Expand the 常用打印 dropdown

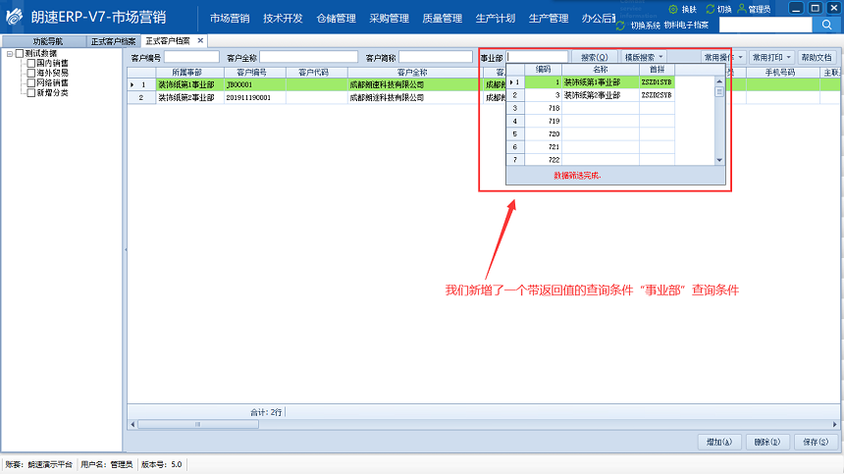[770, 58]
